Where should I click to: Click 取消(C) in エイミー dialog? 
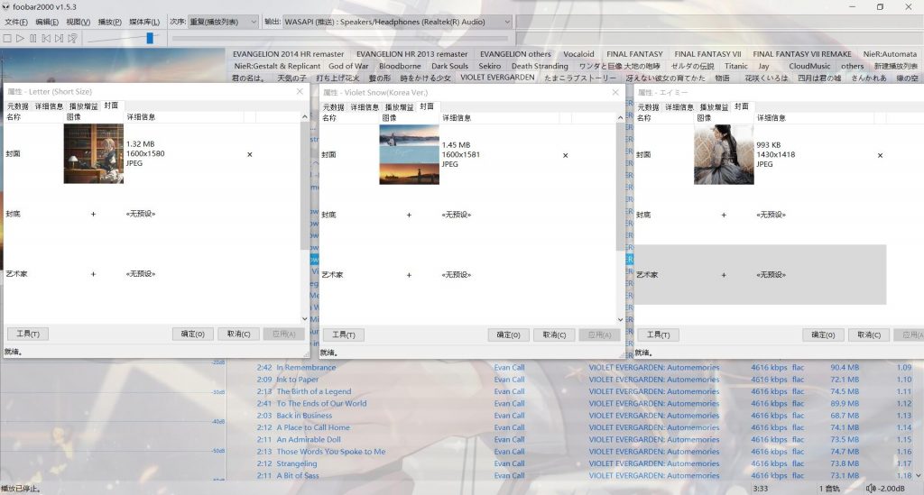click(x=869, y=335)
